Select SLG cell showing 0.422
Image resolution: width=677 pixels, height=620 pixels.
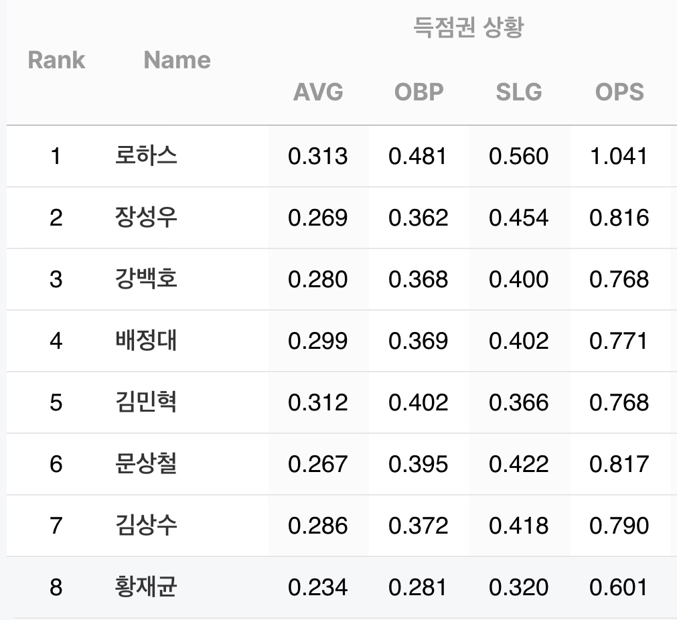(x=519, y=464)
